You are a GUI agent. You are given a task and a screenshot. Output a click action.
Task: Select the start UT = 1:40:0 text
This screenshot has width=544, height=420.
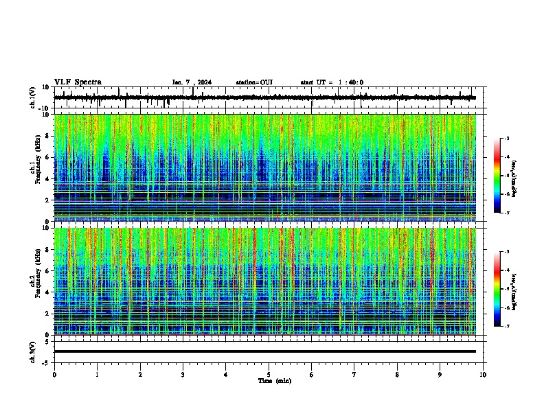tap(332, 82)
